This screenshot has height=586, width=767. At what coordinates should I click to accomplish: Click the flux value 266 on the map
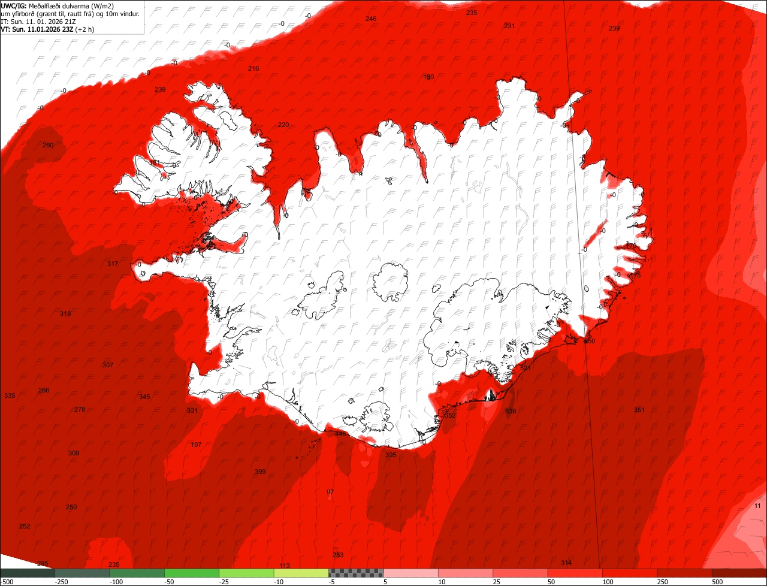click(x=44, y=390)
